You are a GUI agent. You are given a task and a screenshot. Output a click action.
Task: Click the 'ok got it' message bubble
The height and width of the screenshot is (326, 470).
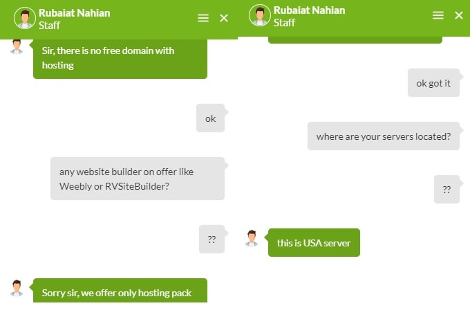point(433,82)
